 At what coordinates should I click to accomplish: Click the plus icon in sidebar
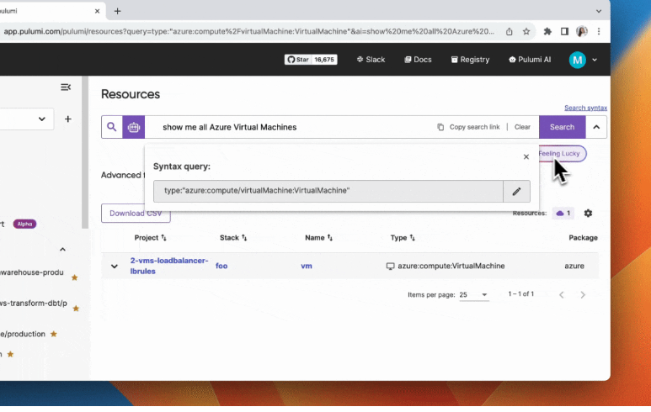68,119
